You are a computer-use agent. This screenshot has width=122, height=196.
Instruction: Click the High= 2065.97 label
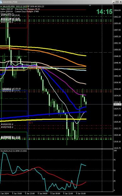tap(7, 9)
